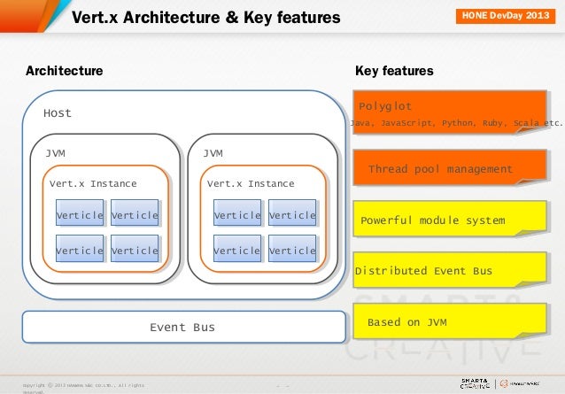Click the copyright notice in the footer
This screenshot has height=394, width=565.
coord(83,388)
